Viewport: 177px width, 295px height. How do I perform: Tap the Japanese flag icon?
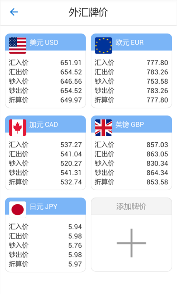(17, 209)
